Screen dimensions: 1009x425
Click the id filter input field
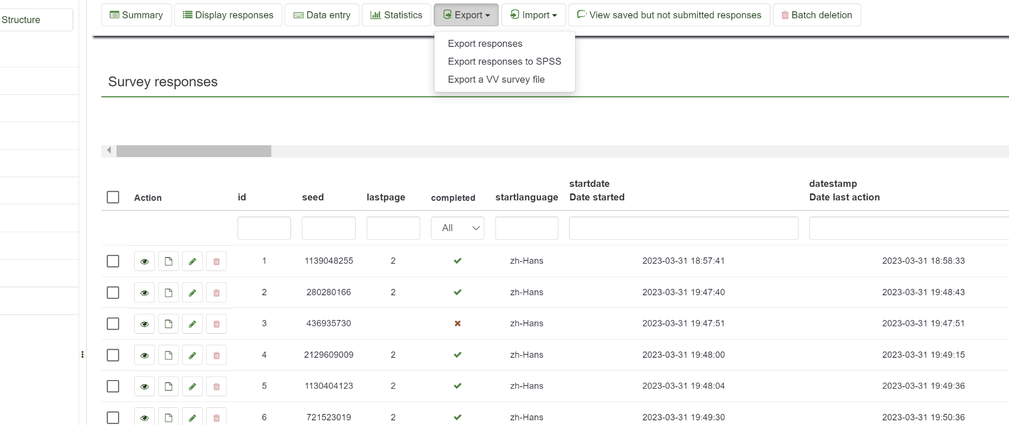point(264,228)
